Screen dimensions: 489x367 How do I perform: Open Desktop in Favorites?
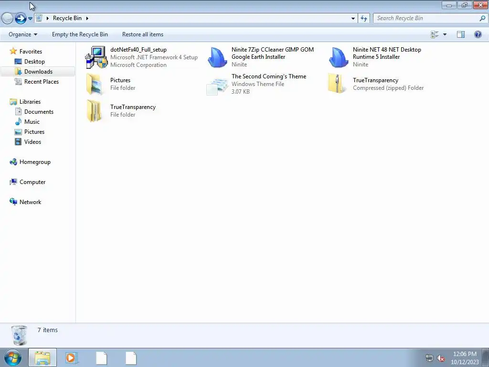point(34,62)
